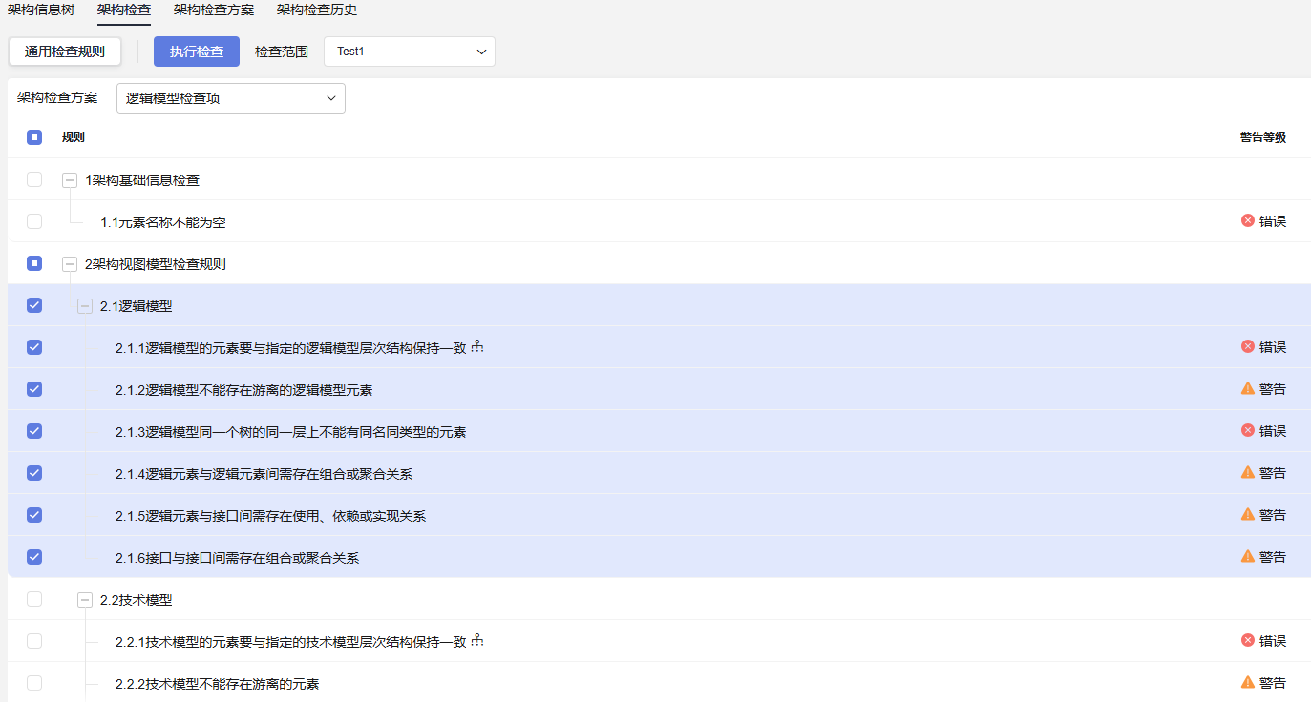Click rule text 2.2.2技术模型不能存在游离的元素
Viewport: 1311px width, 702px height.
click(217, 684)
